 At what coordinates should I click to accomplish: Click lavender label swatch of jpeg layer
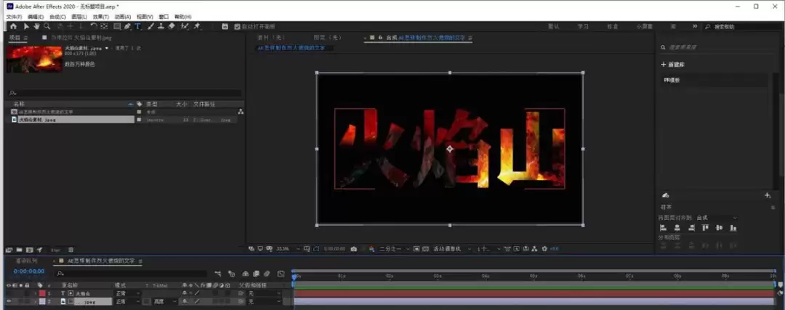42,301
